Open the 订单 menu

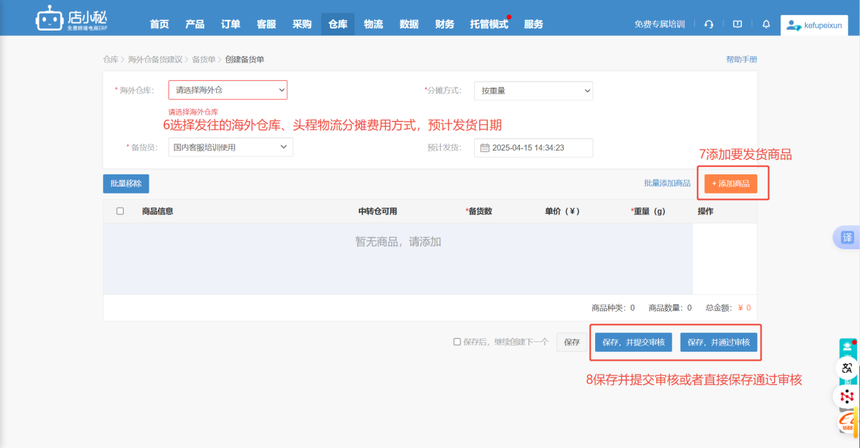[x=230, y=24]
